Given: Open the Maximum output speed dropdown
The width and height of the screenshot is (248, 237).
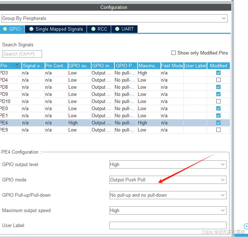Looking at the screenshot, I should tap(168, 210).
